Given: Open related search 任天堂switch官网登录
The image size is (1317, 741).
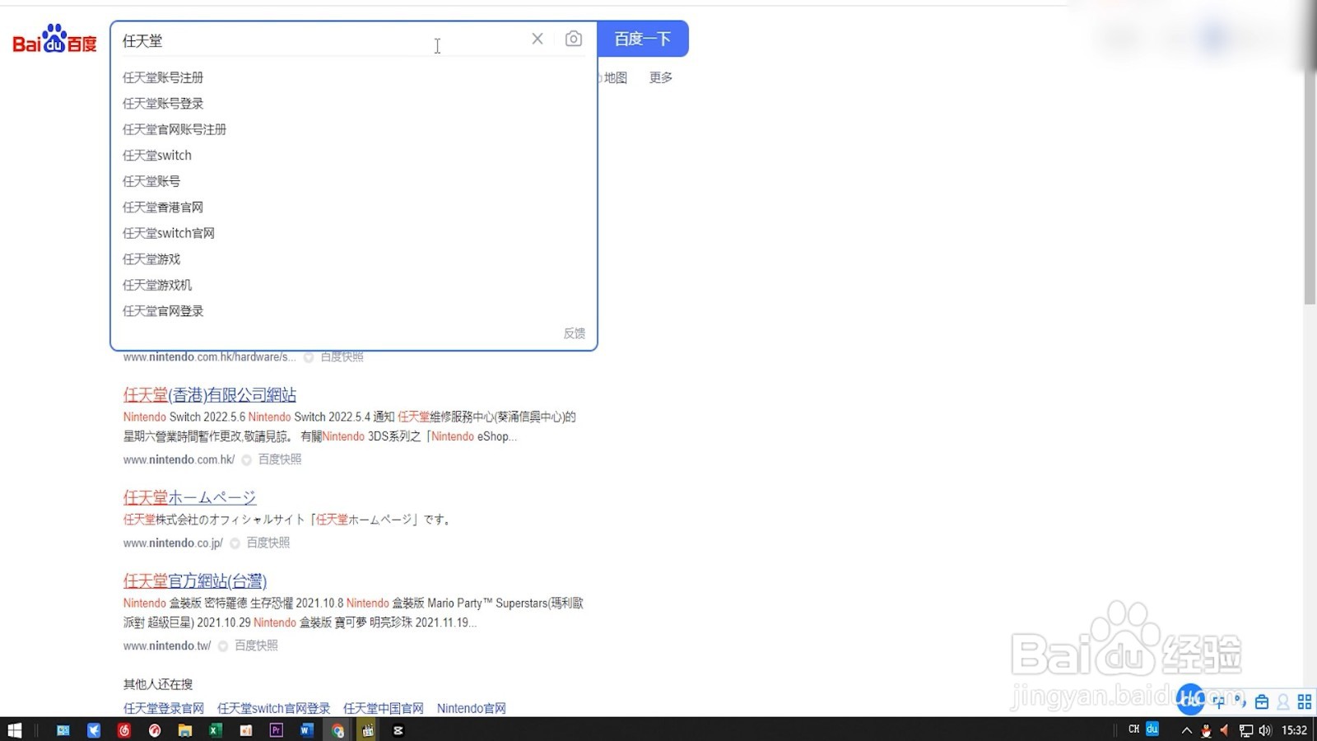Looking at the screenshot, I should pyautogui.click(x=273, y=708).
